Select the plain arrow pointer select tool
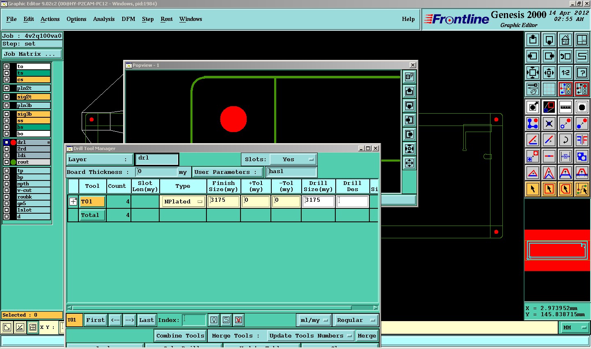591x349 pixels. 533,189
